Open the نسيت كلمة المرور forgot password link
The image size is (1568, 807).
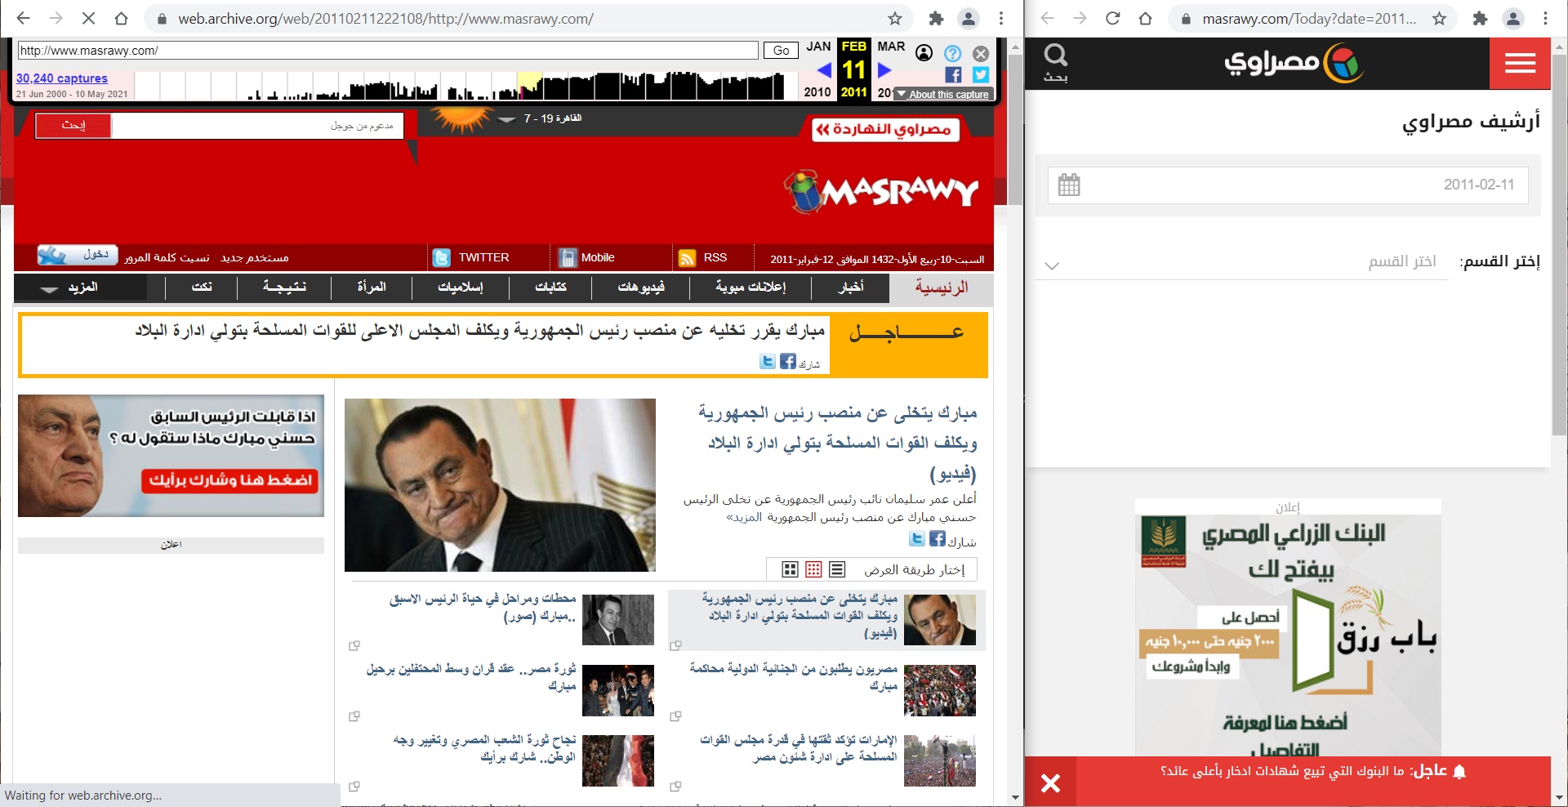[x=167, y=258]
